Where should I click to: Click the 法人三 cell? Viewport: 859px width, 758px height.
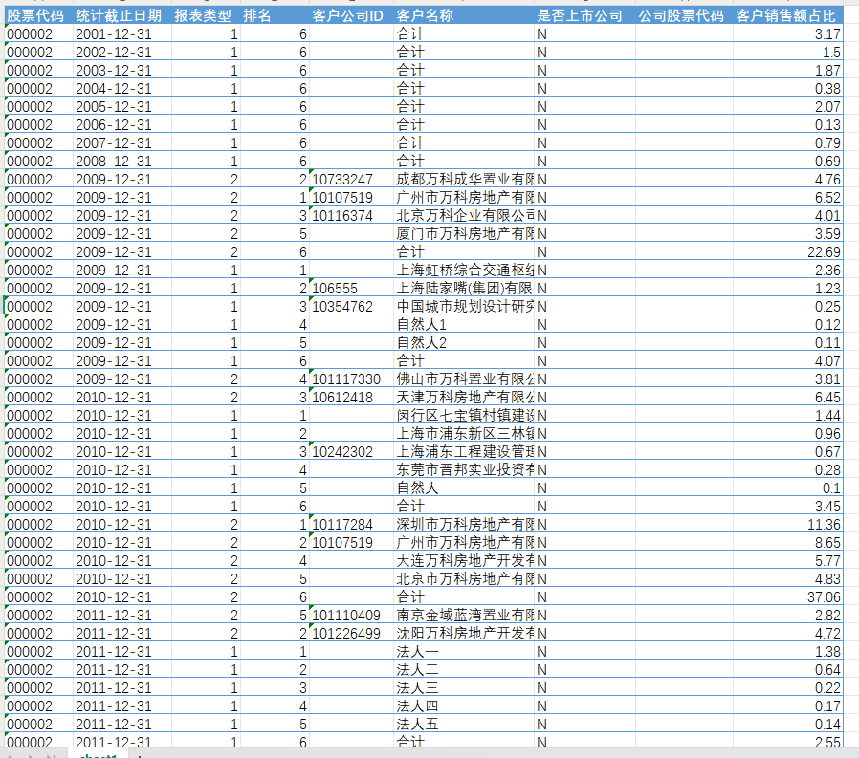(464, 687)
